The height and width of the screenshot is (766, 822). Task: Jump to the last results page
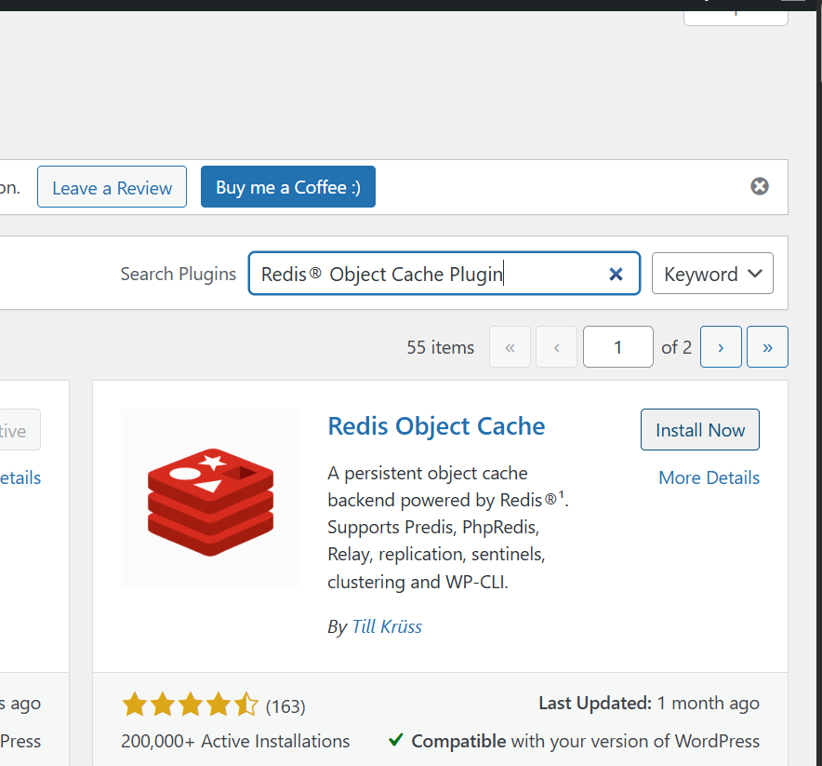767,347
